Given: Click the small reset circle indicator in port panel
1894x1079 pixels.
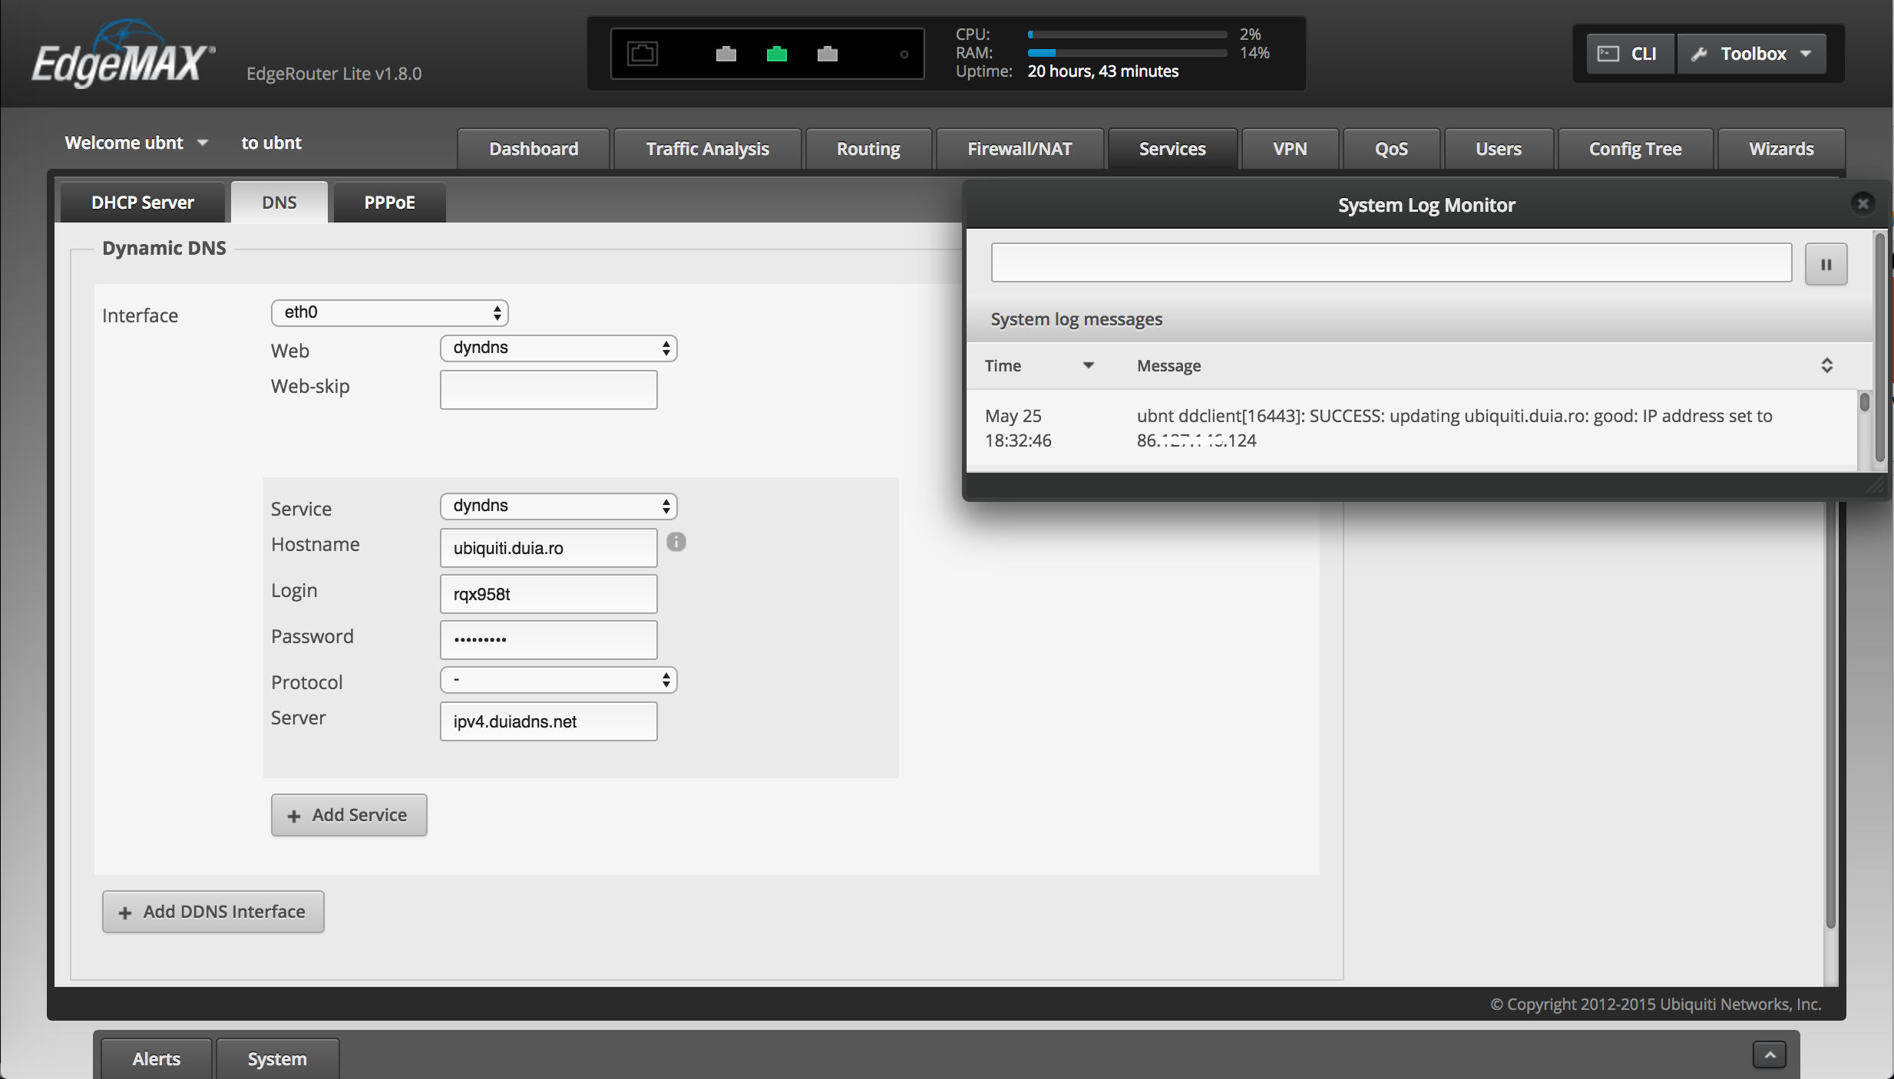Looking at the screenshot, I should click(904, 54).
